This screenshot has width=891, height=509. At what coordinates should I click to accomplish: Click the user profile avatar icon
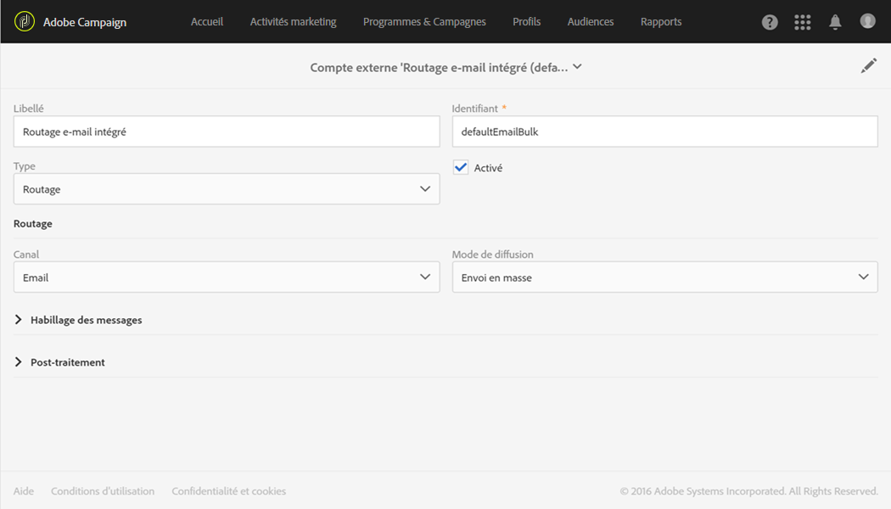[x=867, y=21]
